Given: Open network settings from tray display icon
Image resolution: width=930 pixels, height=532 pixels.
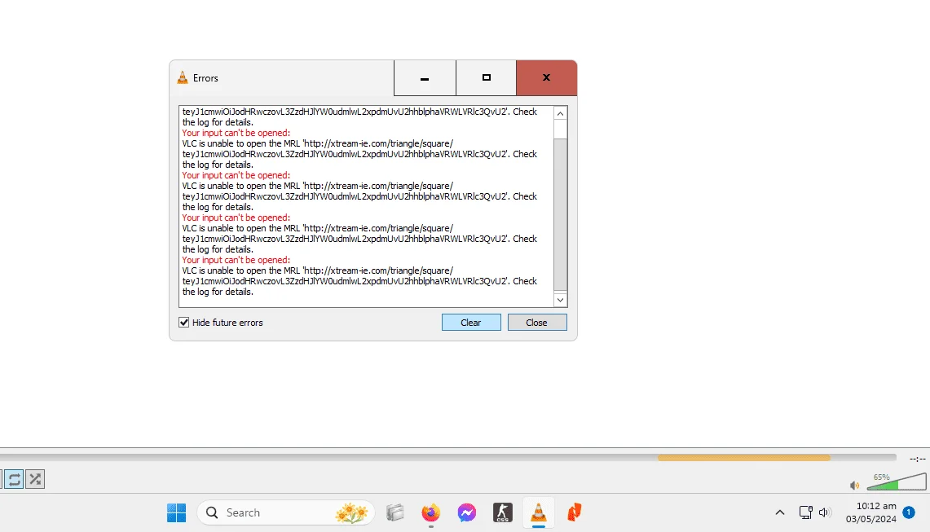Looking at the screenshot, I should click(805, 512).
